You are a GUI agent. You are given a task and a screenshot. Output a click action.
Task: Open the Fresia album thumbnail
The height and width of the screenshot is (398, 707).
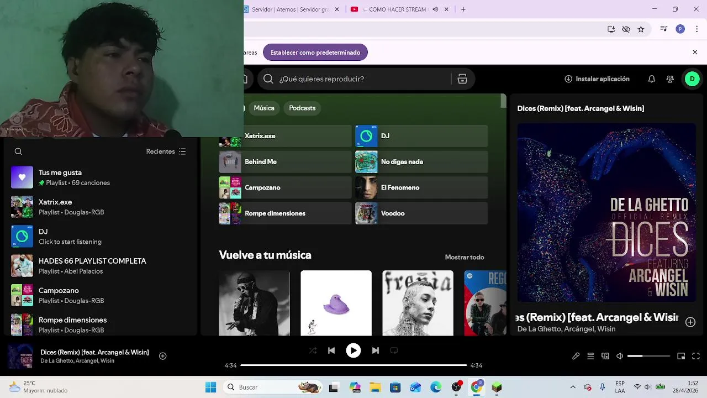(x=418, y=303)
